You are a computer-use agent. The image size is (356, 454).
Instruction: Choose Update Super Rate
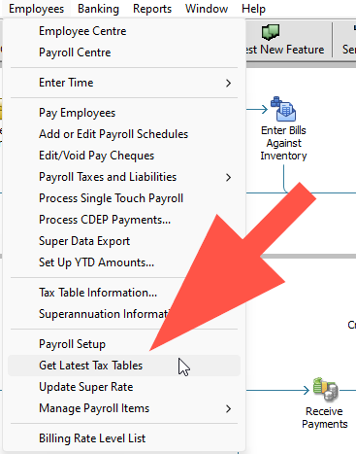[x=124, y=387]
